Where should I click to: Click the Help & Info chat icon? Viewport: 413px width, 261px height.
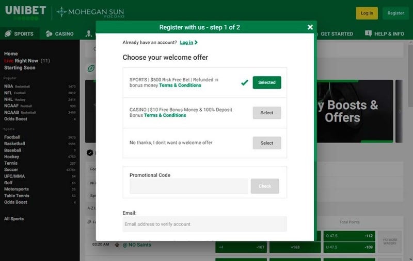368,33
